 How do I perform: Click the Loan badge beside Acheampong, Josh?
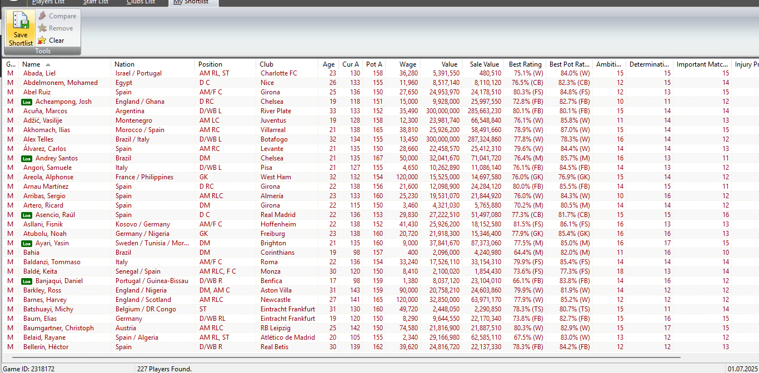(27, 102)
